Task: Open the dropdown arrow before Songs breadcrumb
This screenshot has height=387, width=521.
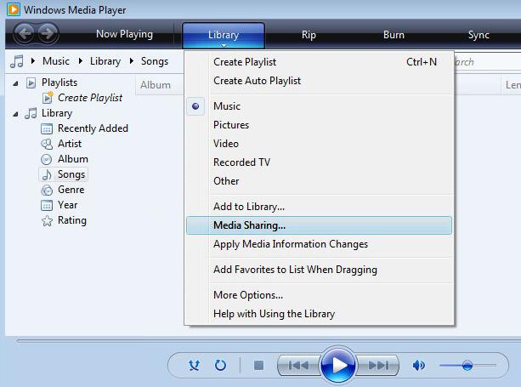Action: pos(132,61)
